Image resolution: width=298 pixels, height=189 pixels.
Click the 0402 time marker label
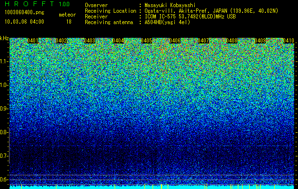61,41
